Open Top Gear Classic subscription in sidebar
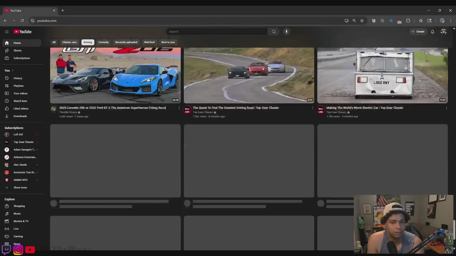This screenshot has height=256, width=456. click(22, 142)
